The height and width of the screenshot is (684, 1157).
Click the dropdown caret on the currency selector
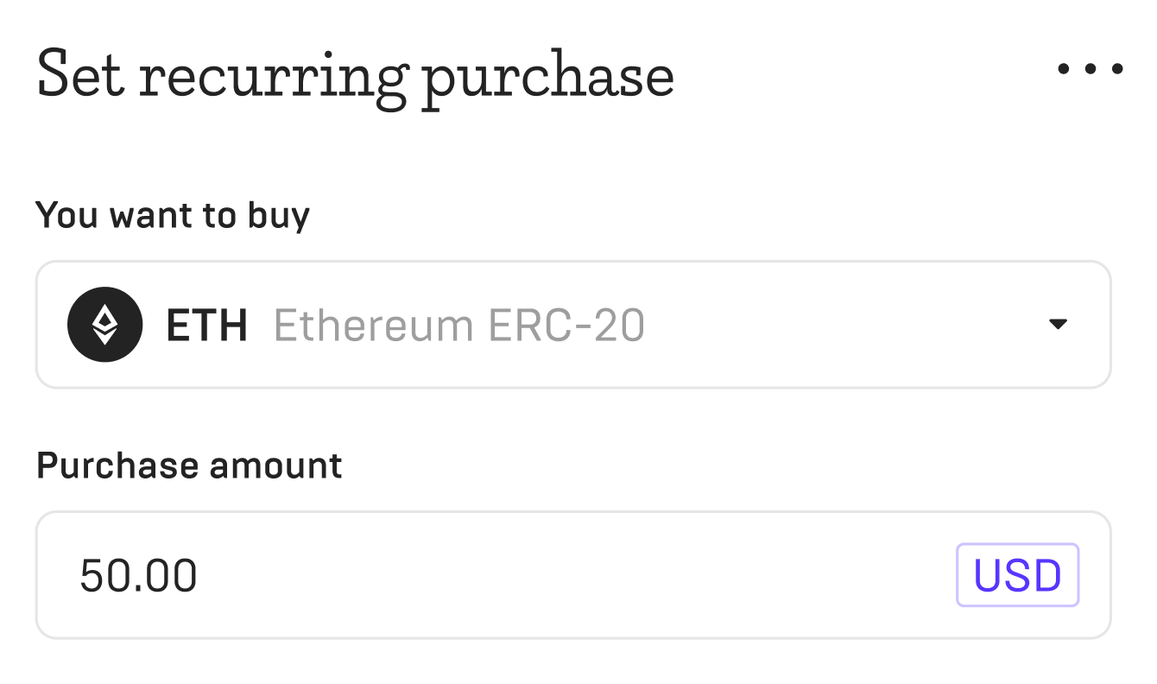[1058, 324]
